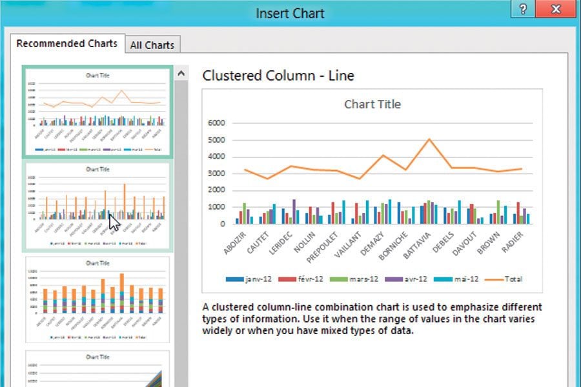581x387 pixels.
Task: Click the "DAVOUT" category label in the large preview
Action: pos(464,243)
